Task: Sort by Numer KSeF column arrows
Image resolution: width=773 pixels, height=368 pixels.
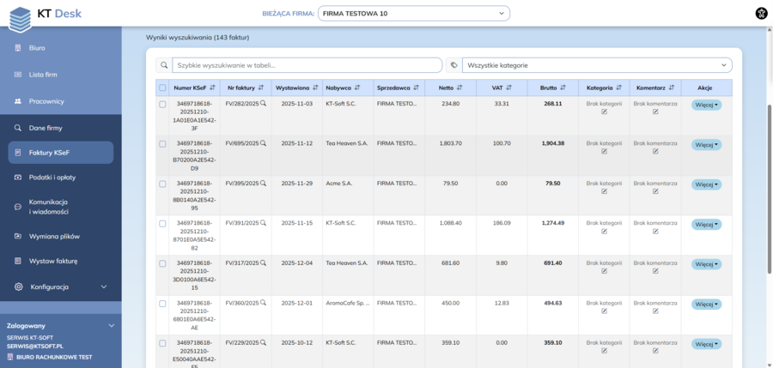Action: [212, 87]
